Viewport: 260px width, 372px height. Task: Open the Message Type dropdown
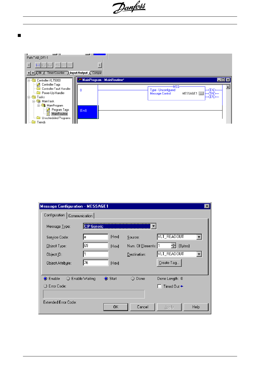154,226
